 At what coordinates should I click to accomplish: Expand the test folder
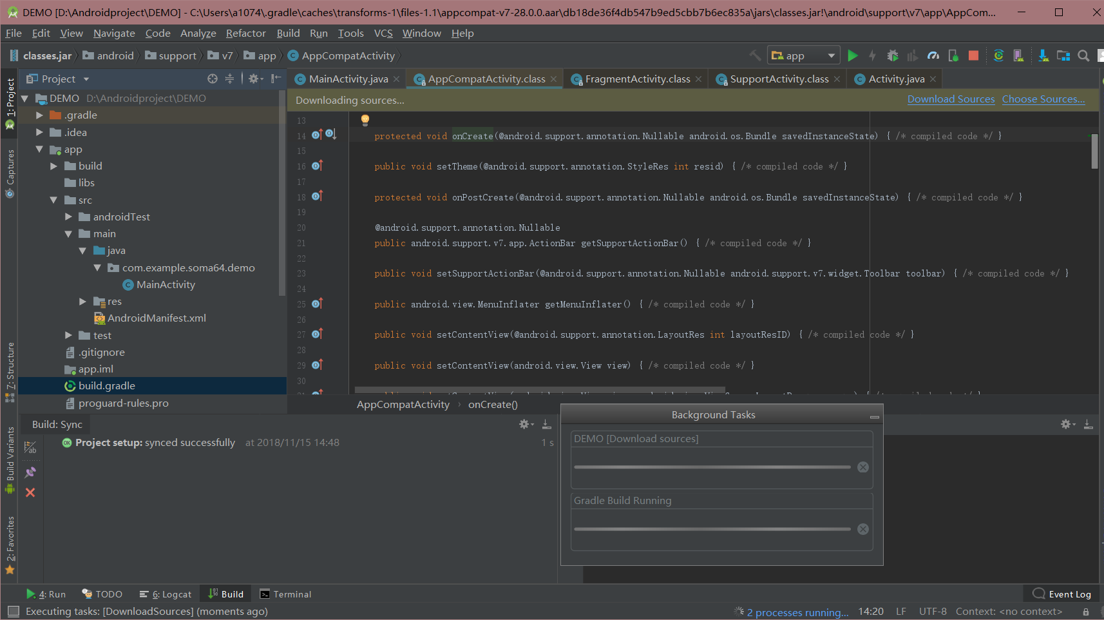click(68, 335)
